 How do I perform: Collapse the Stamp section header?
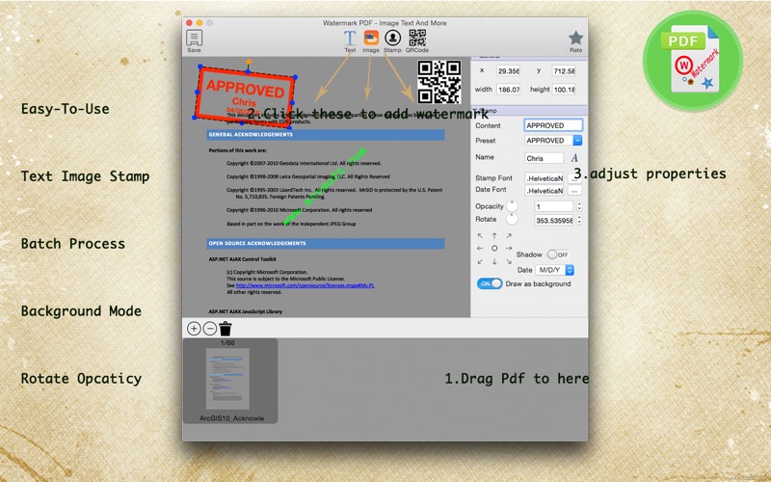[x=529, y=111]
